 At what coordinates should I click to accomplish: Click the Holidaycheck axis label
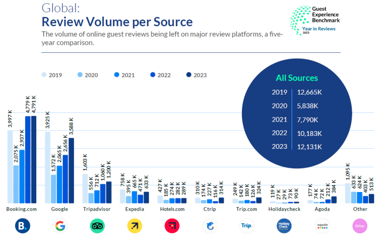284,209
